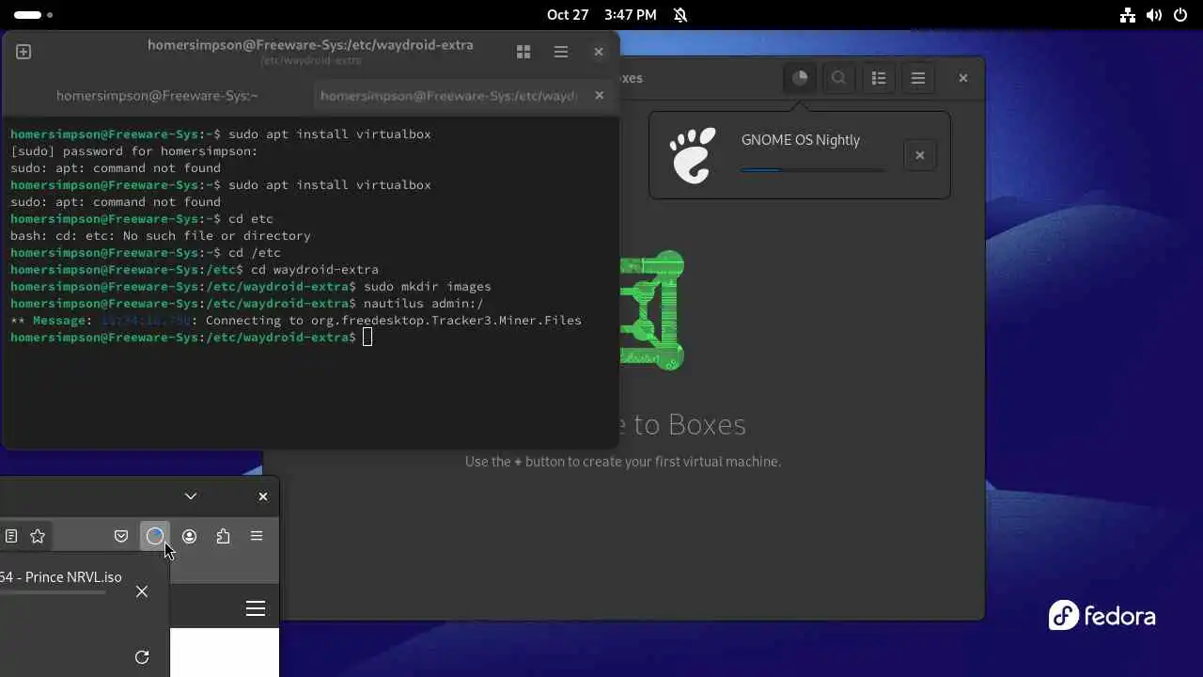
Task: Show the terminal tab overview grid
Action: [523, 52]
